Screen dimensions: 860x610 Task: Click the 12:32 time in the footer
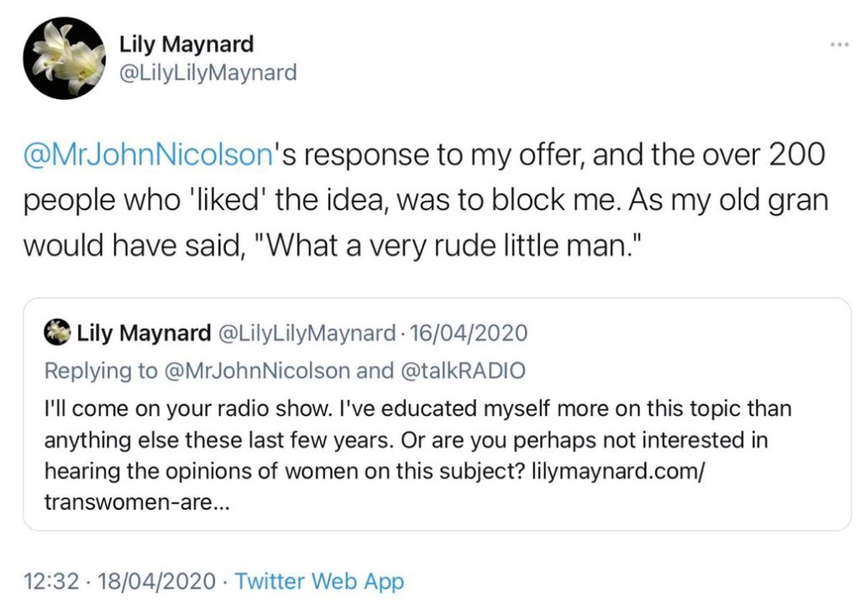coord(50,581)
